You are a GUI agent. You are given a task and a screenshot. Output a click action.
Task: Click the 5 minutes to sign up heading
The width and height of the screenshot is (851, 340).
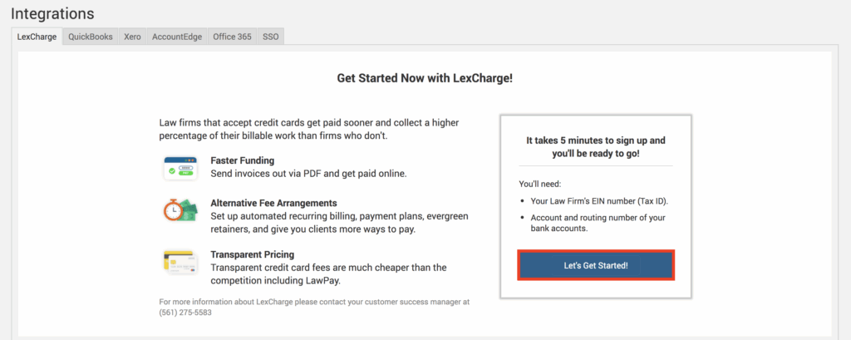[596, 147]
